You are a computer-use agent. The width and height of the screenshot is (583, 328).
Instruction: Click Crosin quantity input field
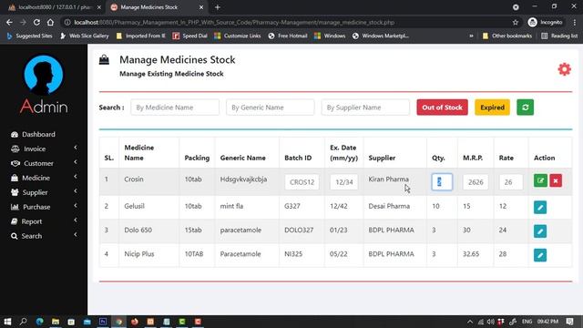click(442, 182)
